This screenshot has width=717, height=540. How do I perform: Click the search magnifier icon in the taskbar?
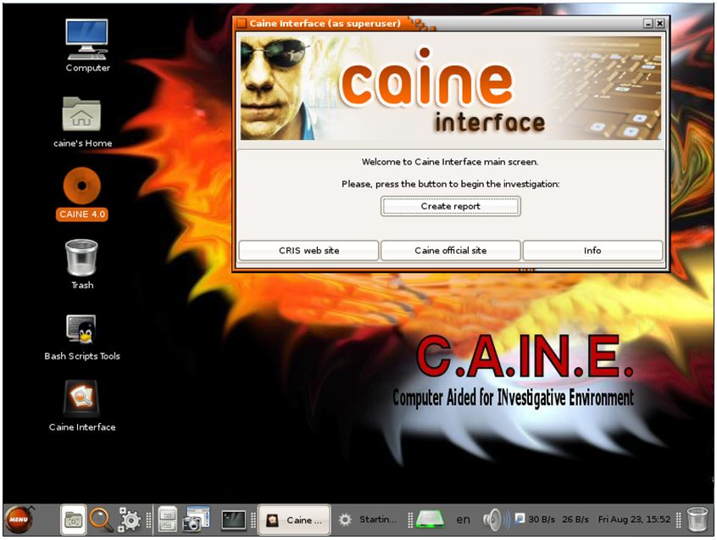coord(99,518)
